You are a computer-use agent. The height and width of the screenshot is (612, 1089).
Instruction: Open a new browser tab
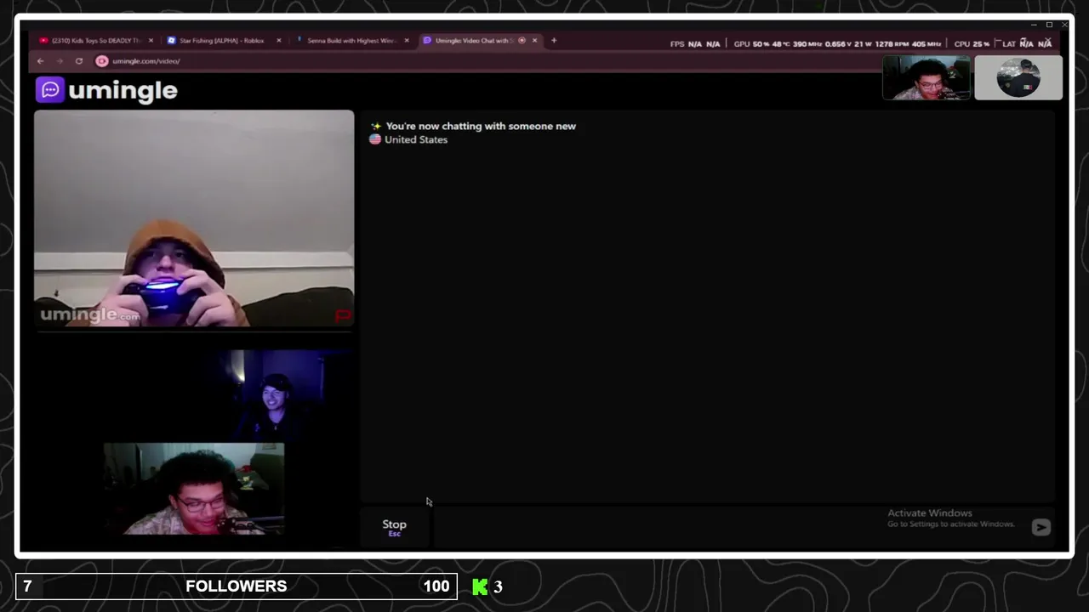pos(554,40)
